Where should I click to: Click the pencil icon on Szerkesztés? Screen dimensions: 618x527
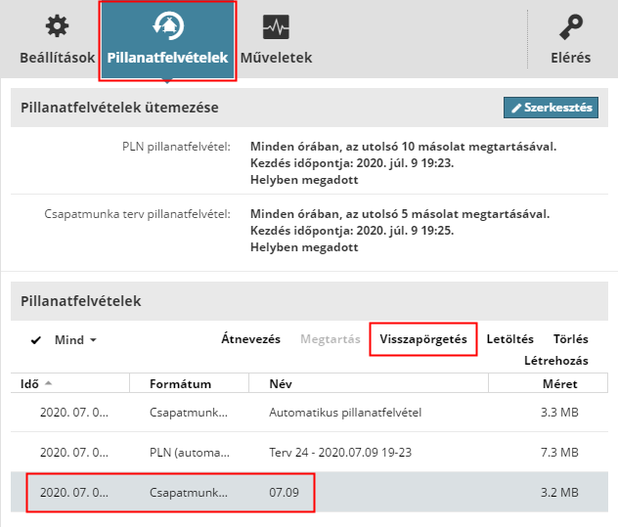(517, 108)
